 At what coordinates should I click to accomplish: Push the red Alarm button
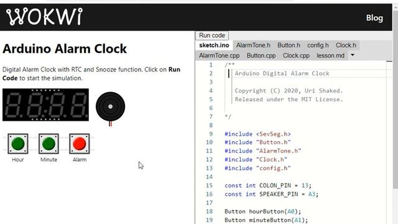click(x=80, y=144)
